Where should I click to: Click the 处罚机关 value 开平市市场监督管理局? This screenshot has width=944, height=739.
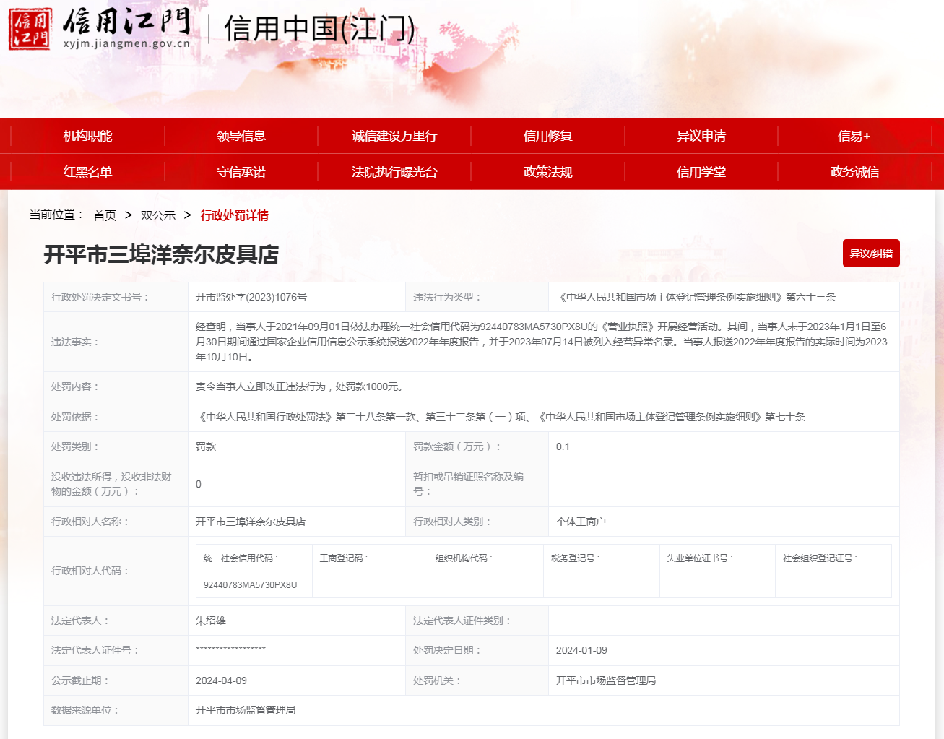605,680
